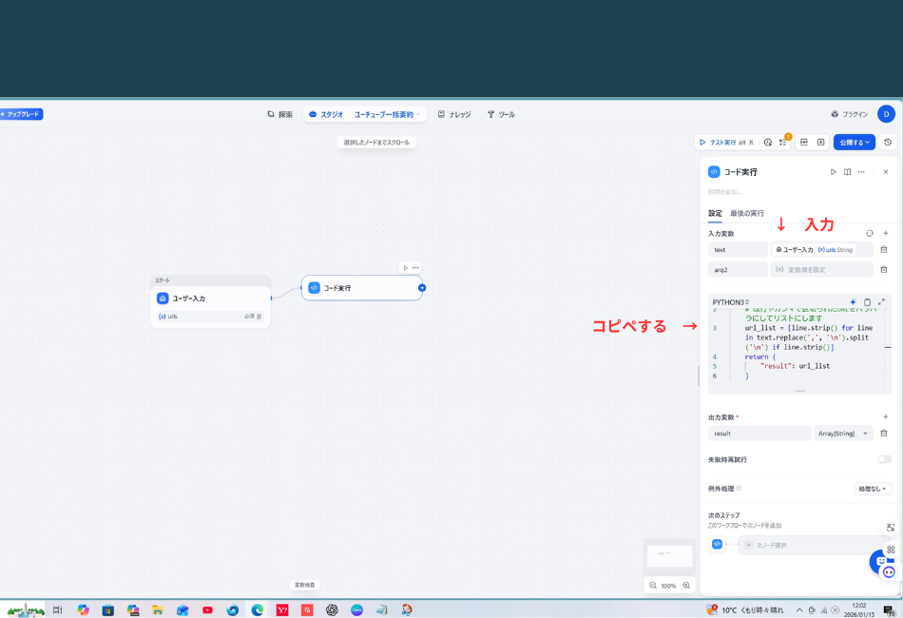Switch to the 最後の実行 tab
Screen dimensions: 903x618
(x=747, y=213)
